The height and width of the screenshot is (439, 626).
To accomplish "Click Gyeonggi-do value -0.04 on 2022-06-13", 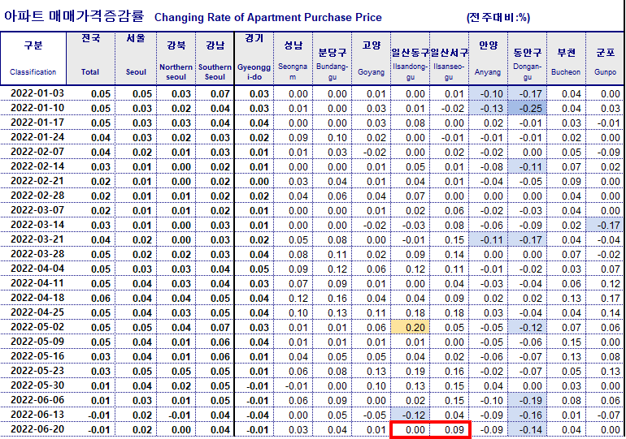I will (x=254, y=415).
